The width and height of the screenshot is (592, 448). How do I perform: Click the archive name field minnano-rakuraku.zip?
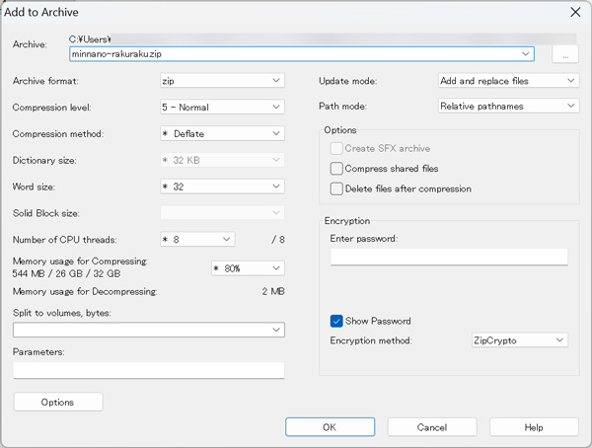pyautogui.click(x=301, y=54)
